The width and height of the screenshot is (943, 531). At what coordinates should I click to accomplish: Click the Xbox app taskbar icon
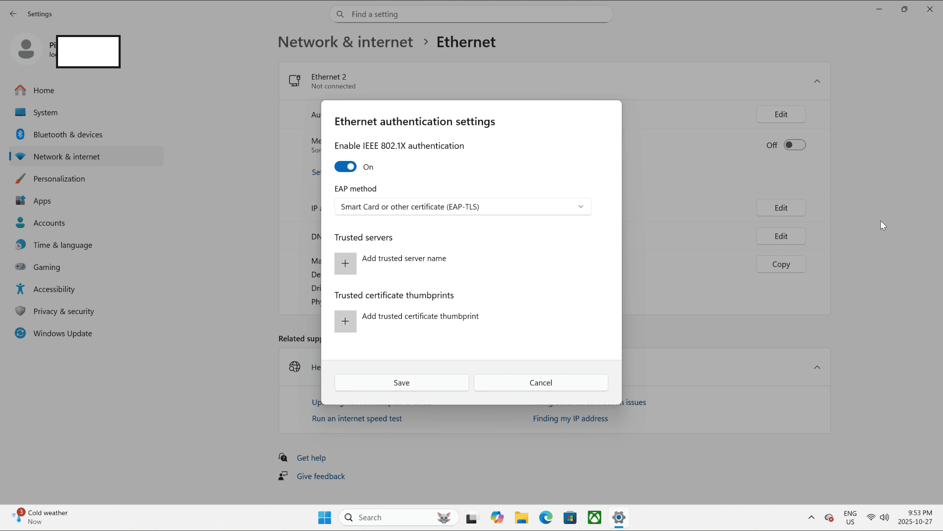pyautogui.click(x=594, y=517)
